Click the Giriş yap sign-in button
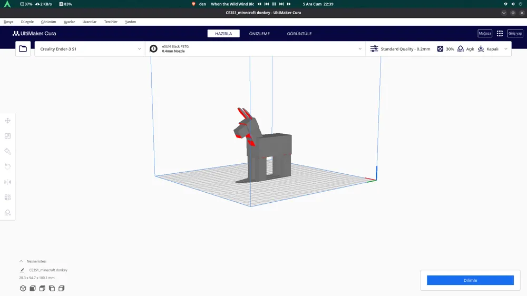Screen dimensions: 527x296 click(515, 33)
